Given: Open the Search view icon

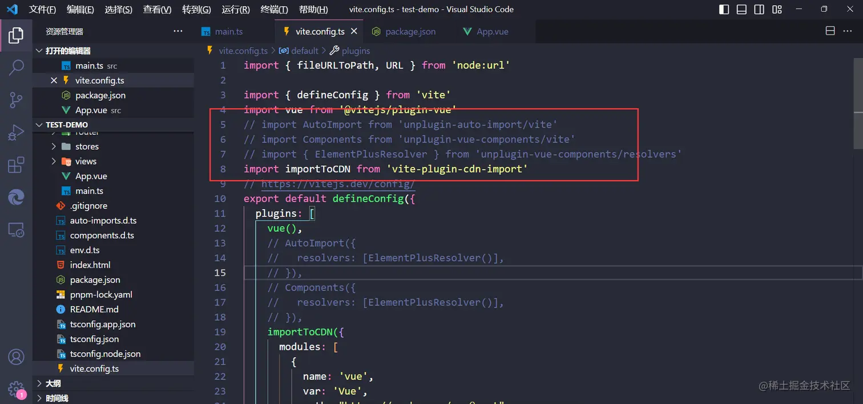Looking at the screenshot, I should coord(16,68).
